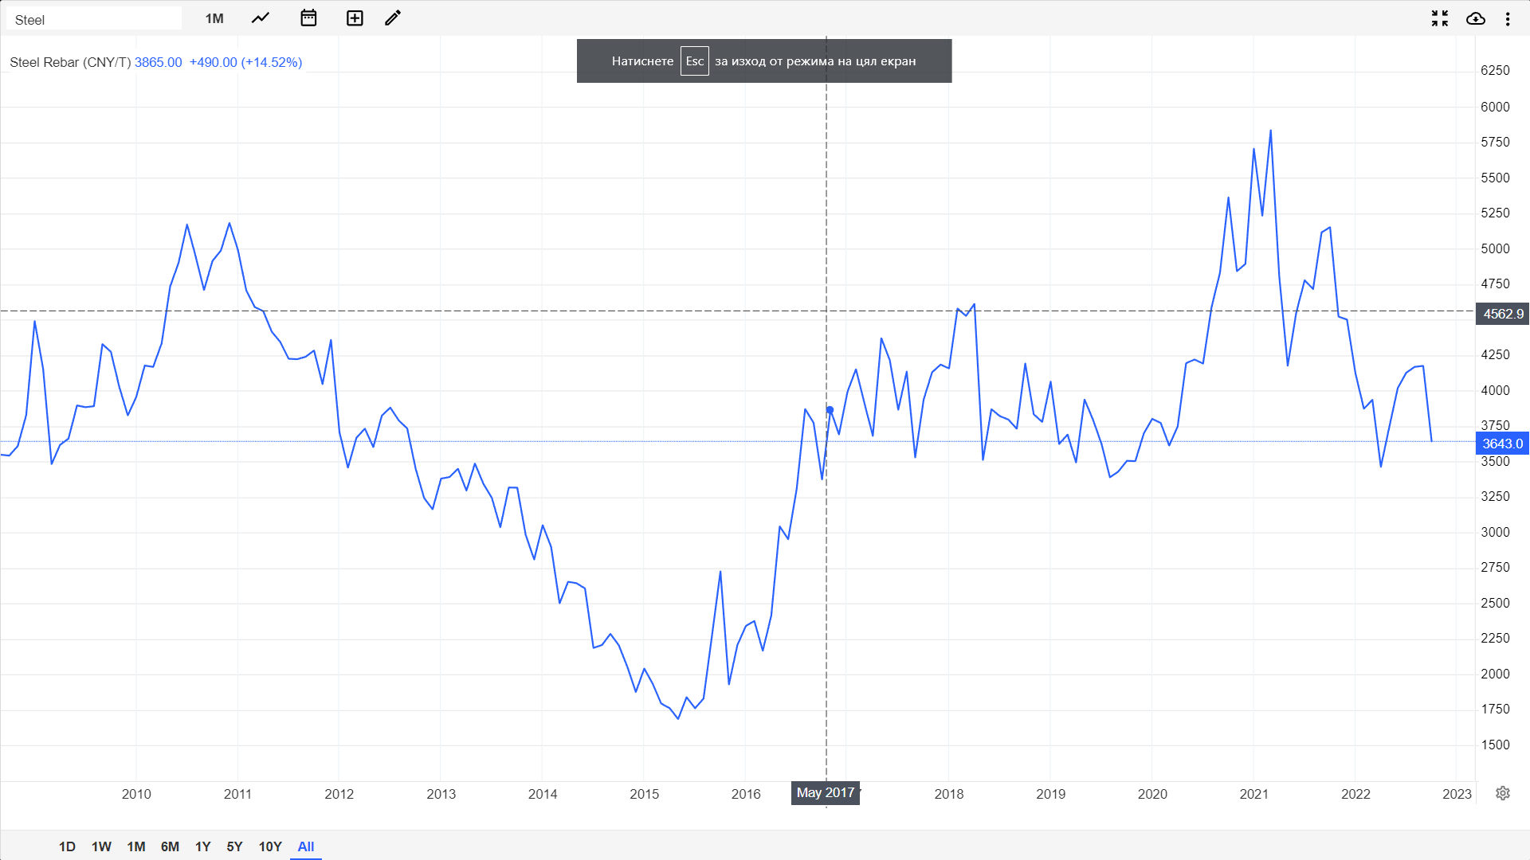Select the 1D time range

[x=67, y=846]
